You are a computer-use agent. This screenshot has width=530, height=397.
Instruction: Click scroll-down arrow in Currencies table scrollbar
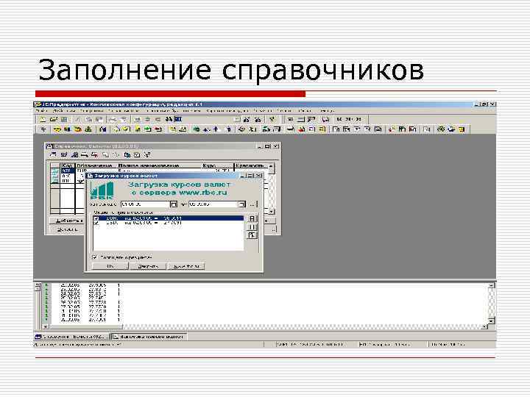(x=272, y=211)
